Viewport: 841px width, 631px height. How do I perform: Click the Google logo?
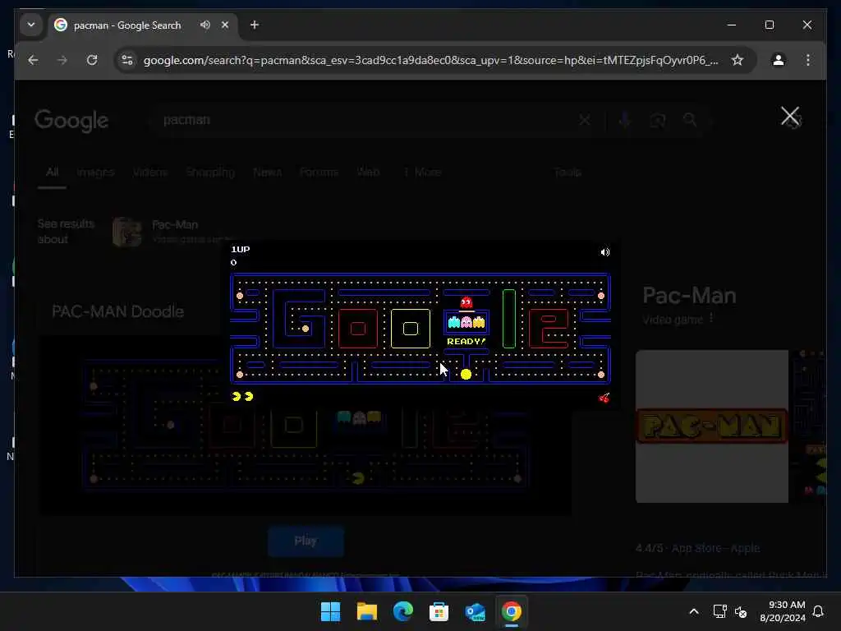coord(71,121)
